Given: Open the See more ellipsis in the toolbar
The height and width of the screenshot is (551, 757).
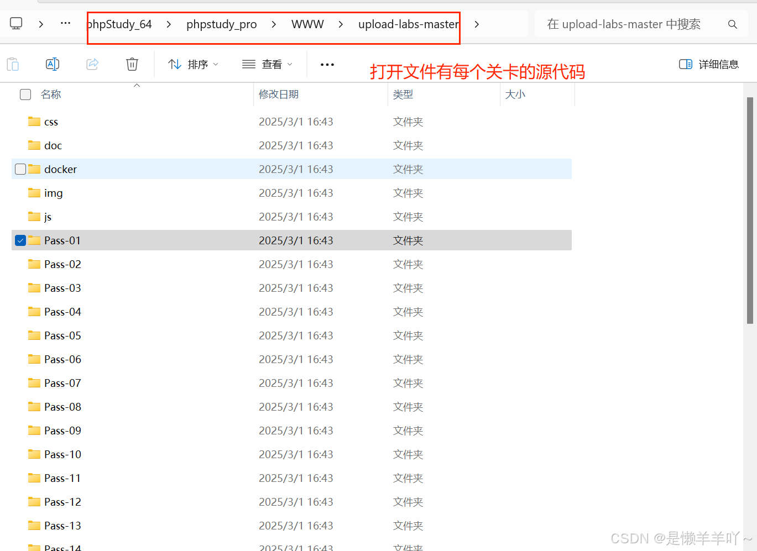Looking at the screenshot, I should [x=327, y=65].
